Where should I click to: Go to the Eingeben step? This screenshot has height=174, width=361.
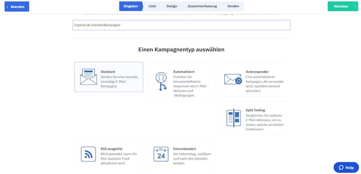[x=130, y=6]
